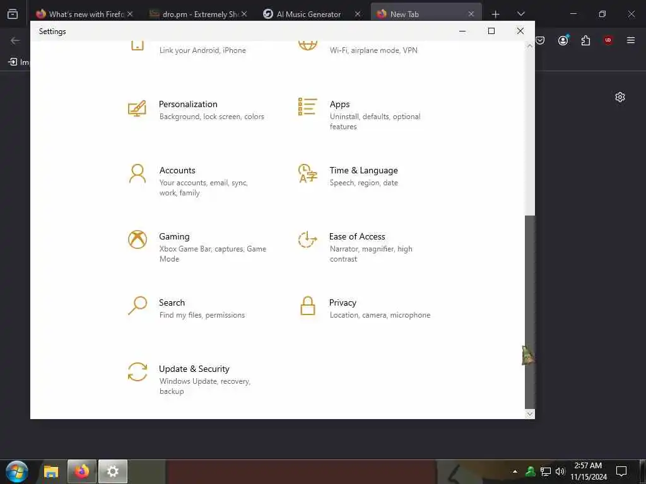Open Pocket save icon in Firefox
This screenshot has width=646, height=484.
click(x=540, y=40)
